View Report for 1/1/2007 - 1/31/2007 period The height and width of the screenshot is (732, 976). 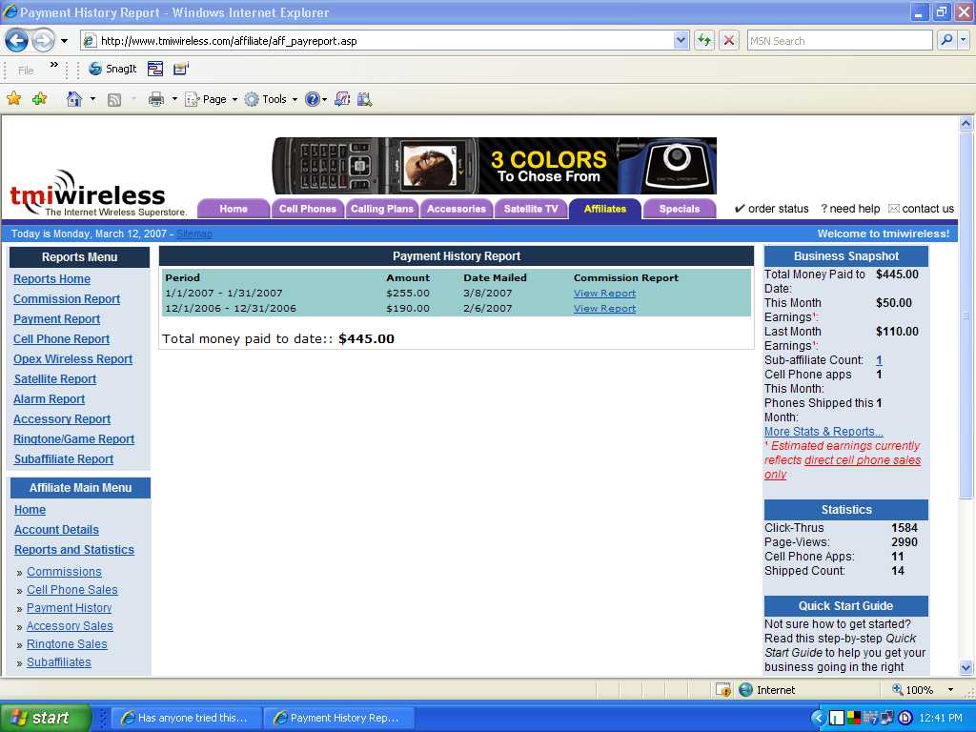pos(604,294)
